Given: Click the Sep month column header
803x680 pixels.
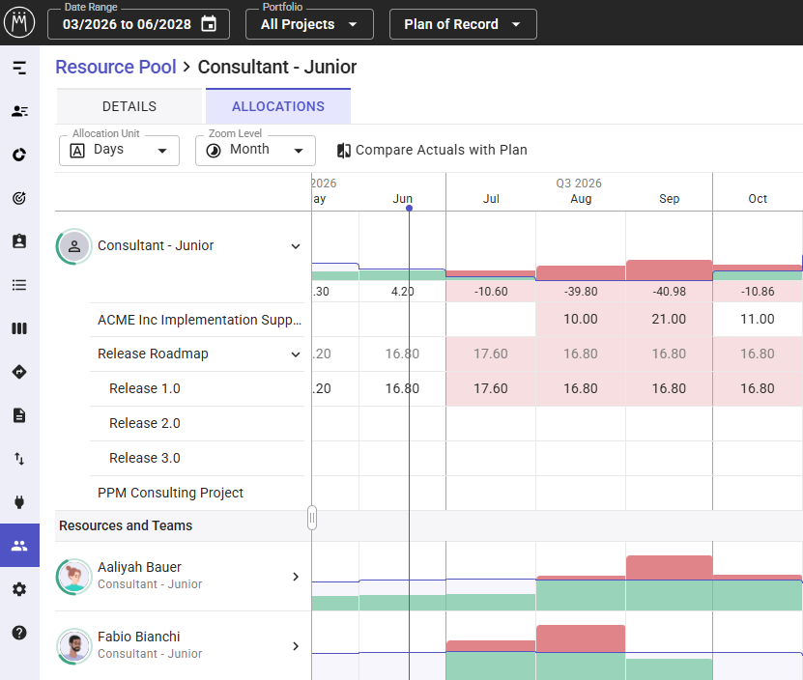Looking at the screenshot, I should [669, 199].
